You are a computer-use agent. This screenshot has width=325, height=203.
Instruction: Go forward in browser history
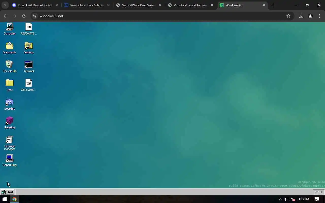(15, 16)
